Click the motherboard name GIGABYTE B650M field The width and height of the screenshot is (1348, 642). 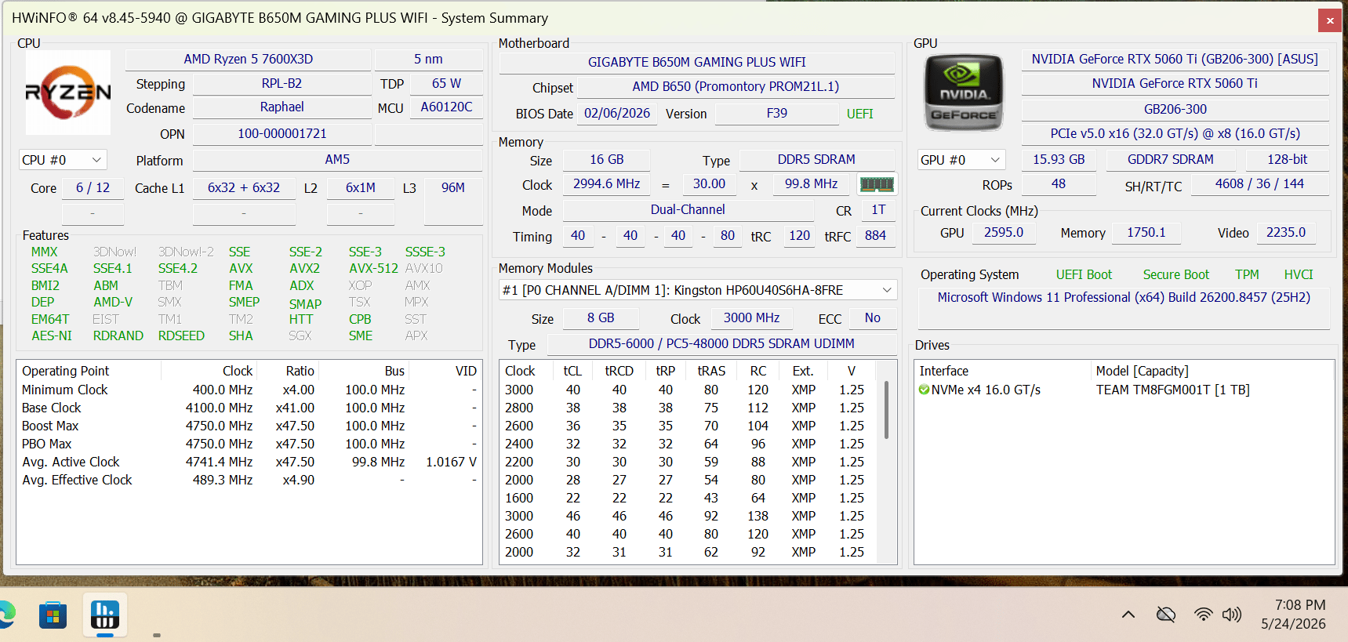click(x=696, y=62)
